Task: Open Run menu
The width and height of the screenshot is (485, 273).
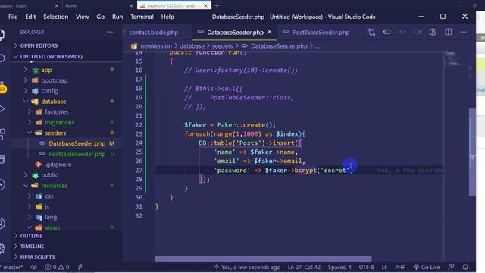Action: 117,17
